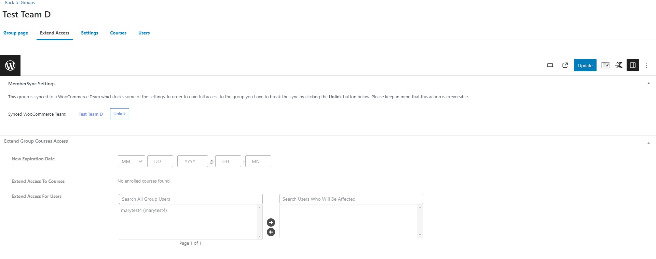656x259 pixels.
Task: Click the affected users list scrollbar down arrow
Action: coord(420,235)
